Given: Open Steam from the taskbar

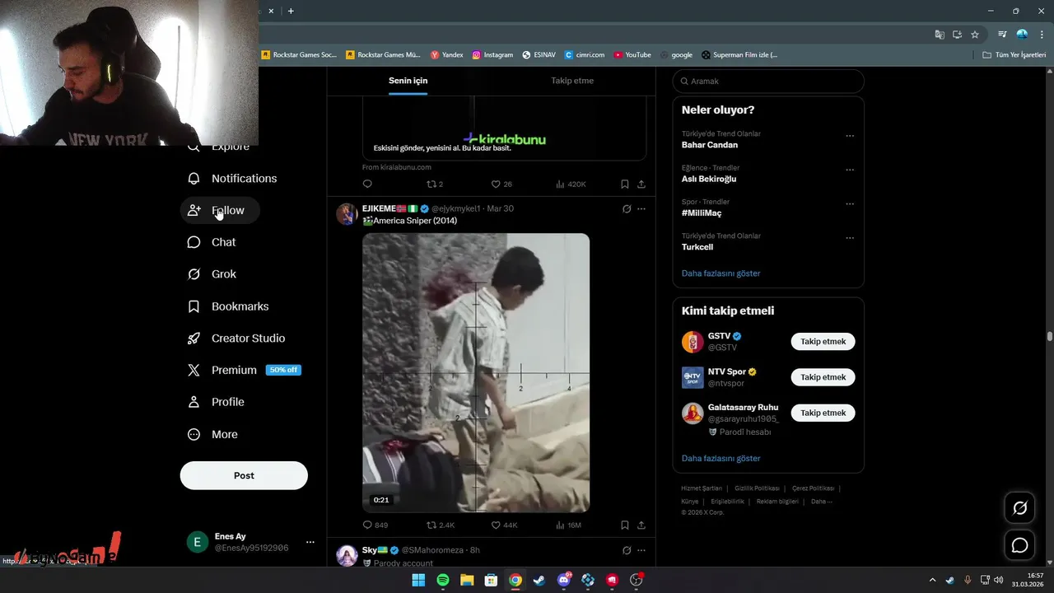Looking at the screenshot, I should pos(539,580).
